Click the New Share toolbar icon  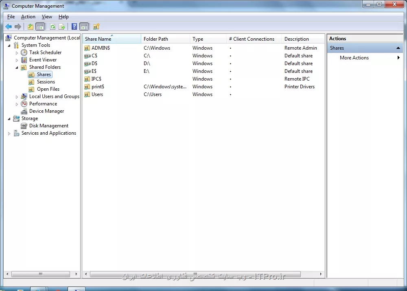[96, 26]
